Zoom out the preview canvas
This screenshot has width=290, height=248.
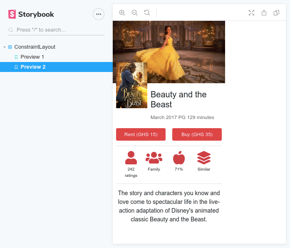pos(134,13)
